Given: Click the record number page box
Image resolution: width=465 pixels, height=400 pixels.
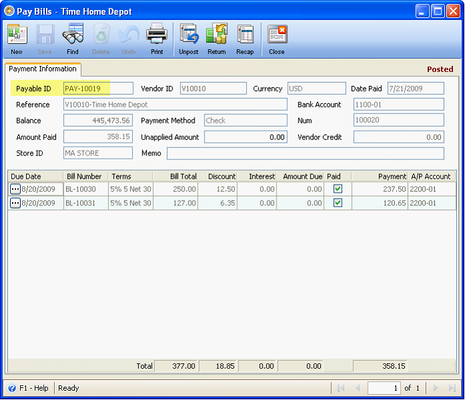Looking at the screenshot, I should tap(383, 388).
